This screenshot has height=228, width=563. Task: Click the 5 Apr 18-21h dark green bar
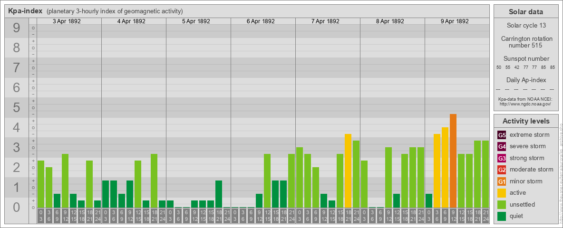pyautogui.click(x=219, y=194)
